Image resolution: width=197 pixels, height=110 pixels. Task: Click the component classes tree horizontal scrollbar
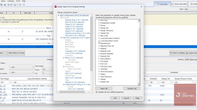point(72,92)
